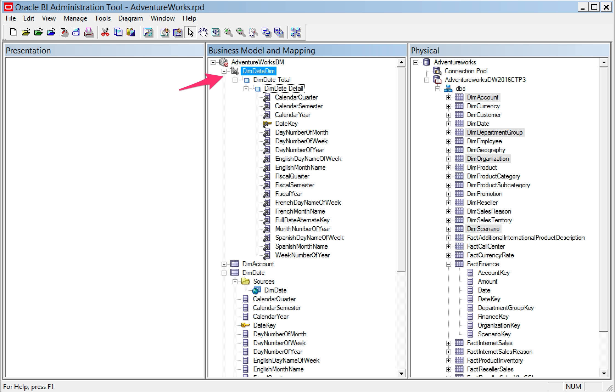The width and height of the screenshot is (615, 392).
Task: Click the zoom-out magnifier toolbar icon
Action: (241, 32)
